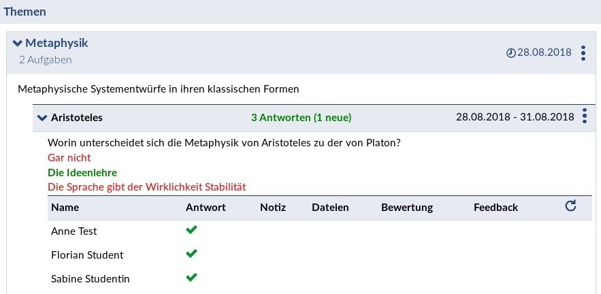Open the Metaphysik three-dot options menu
The height and width of the screenshot is (294, 601).
(583, 53)
